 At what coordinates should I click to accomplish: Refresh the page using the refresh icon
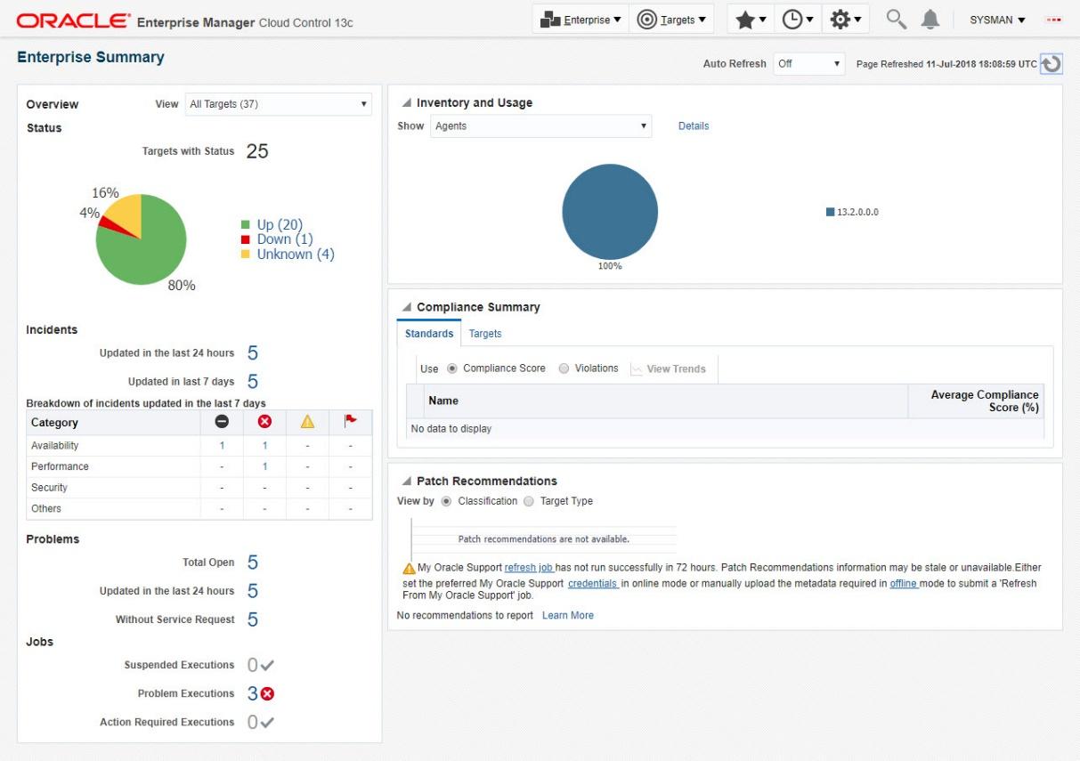click(1052, 64)
